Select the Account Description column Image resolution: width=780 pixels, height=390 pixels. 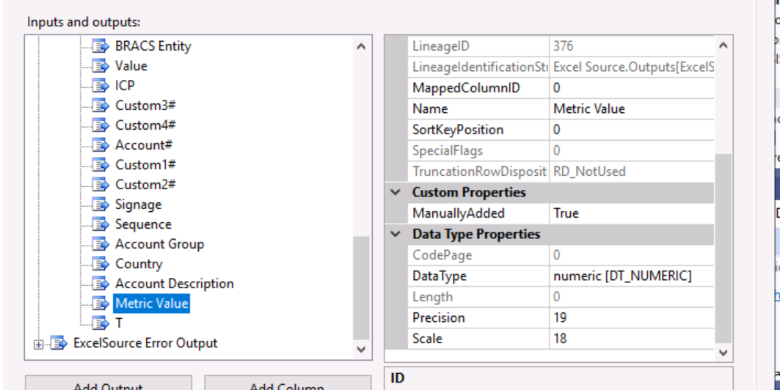[x=174, y=284]
